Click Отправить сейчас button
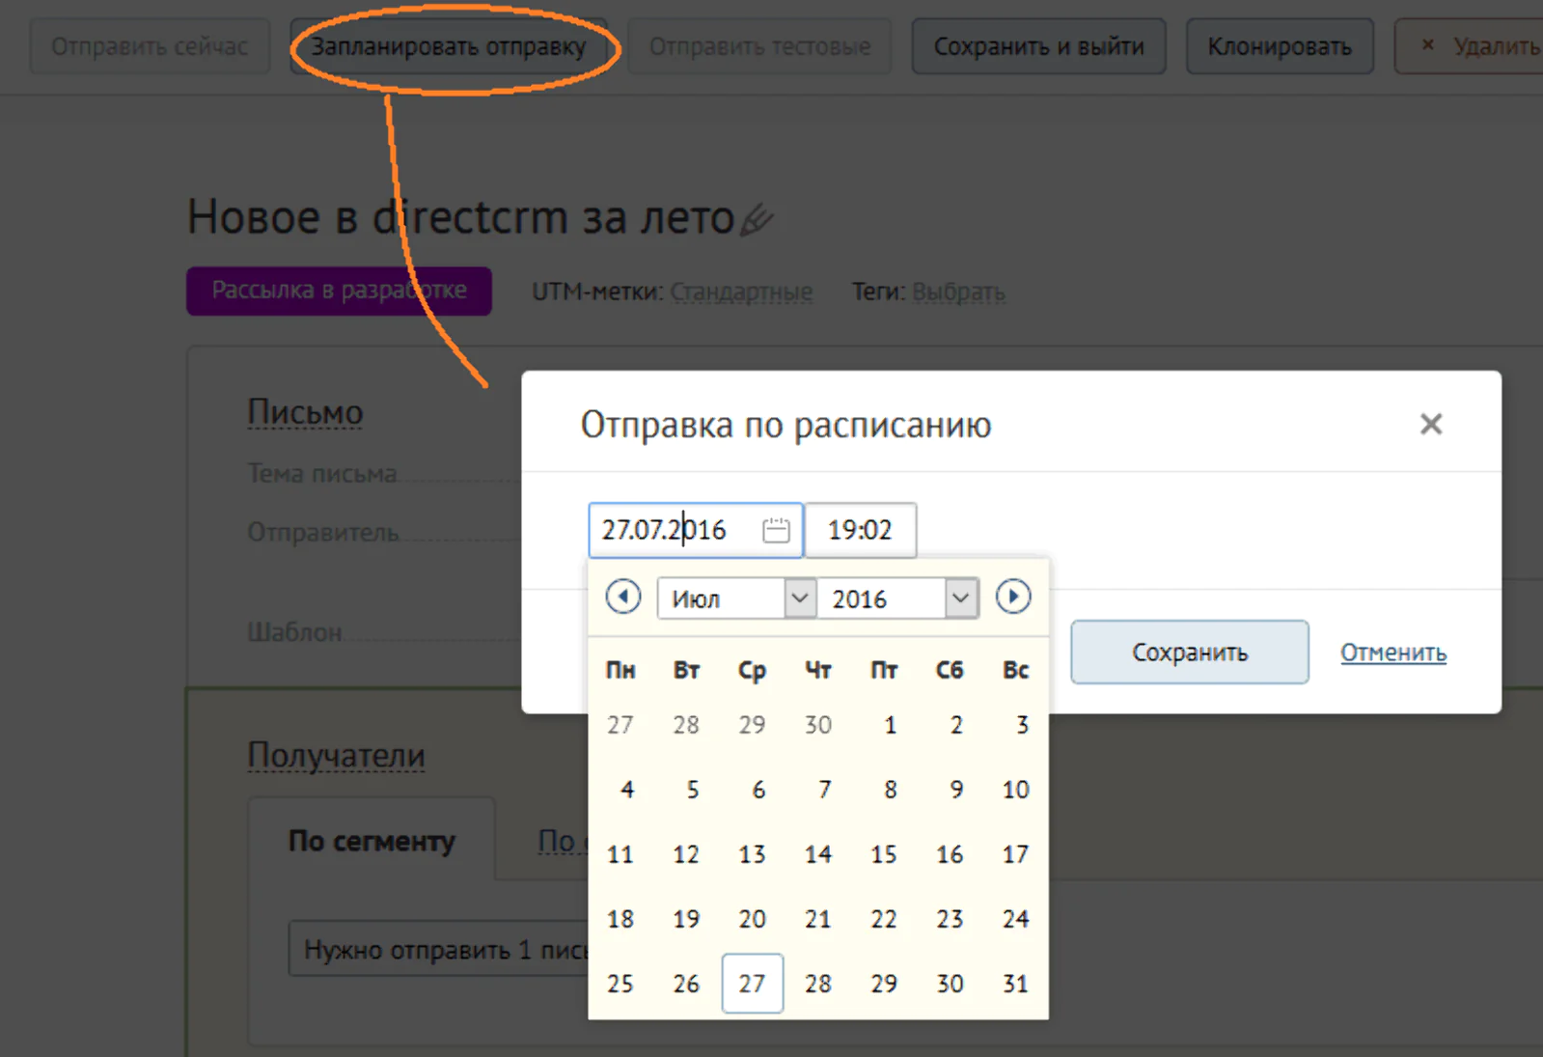 tap(150, 46)
